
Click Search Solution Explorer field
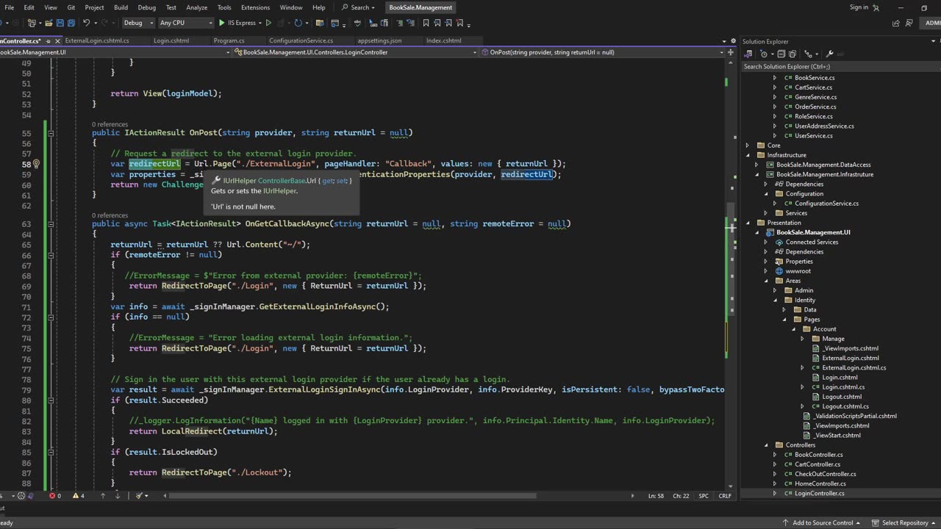[839, 67]
